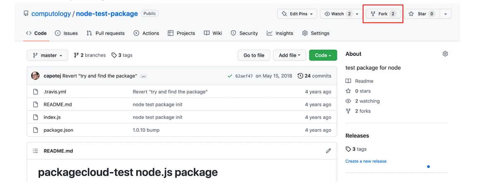Click the Readme link in About
The height and width of the screenshot is (194, 497).
(x=359, y=81)
